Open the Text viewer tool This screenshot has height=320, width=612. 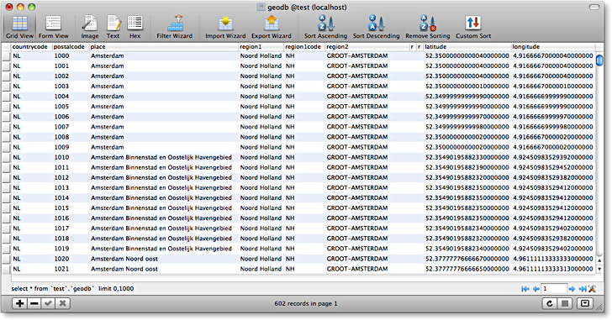click(113, 27)
